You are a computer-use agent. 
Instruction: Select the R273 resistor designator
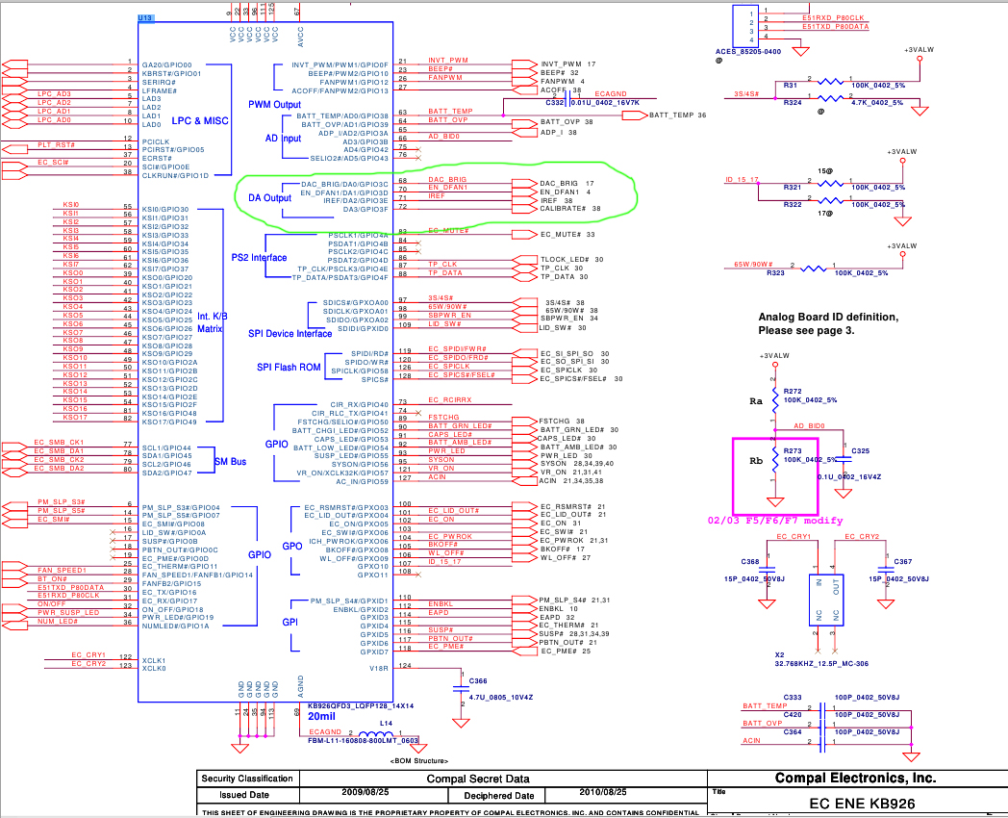point(792,450)
